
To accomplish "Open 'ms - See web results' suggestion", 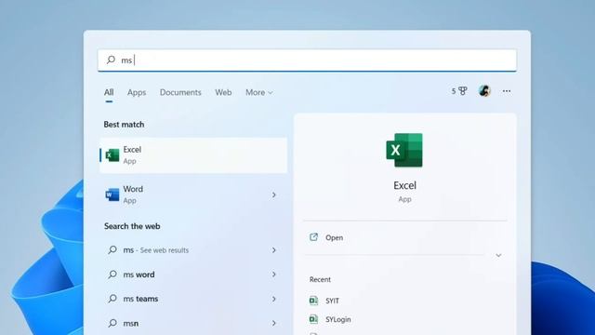I will tap(193, 250).
